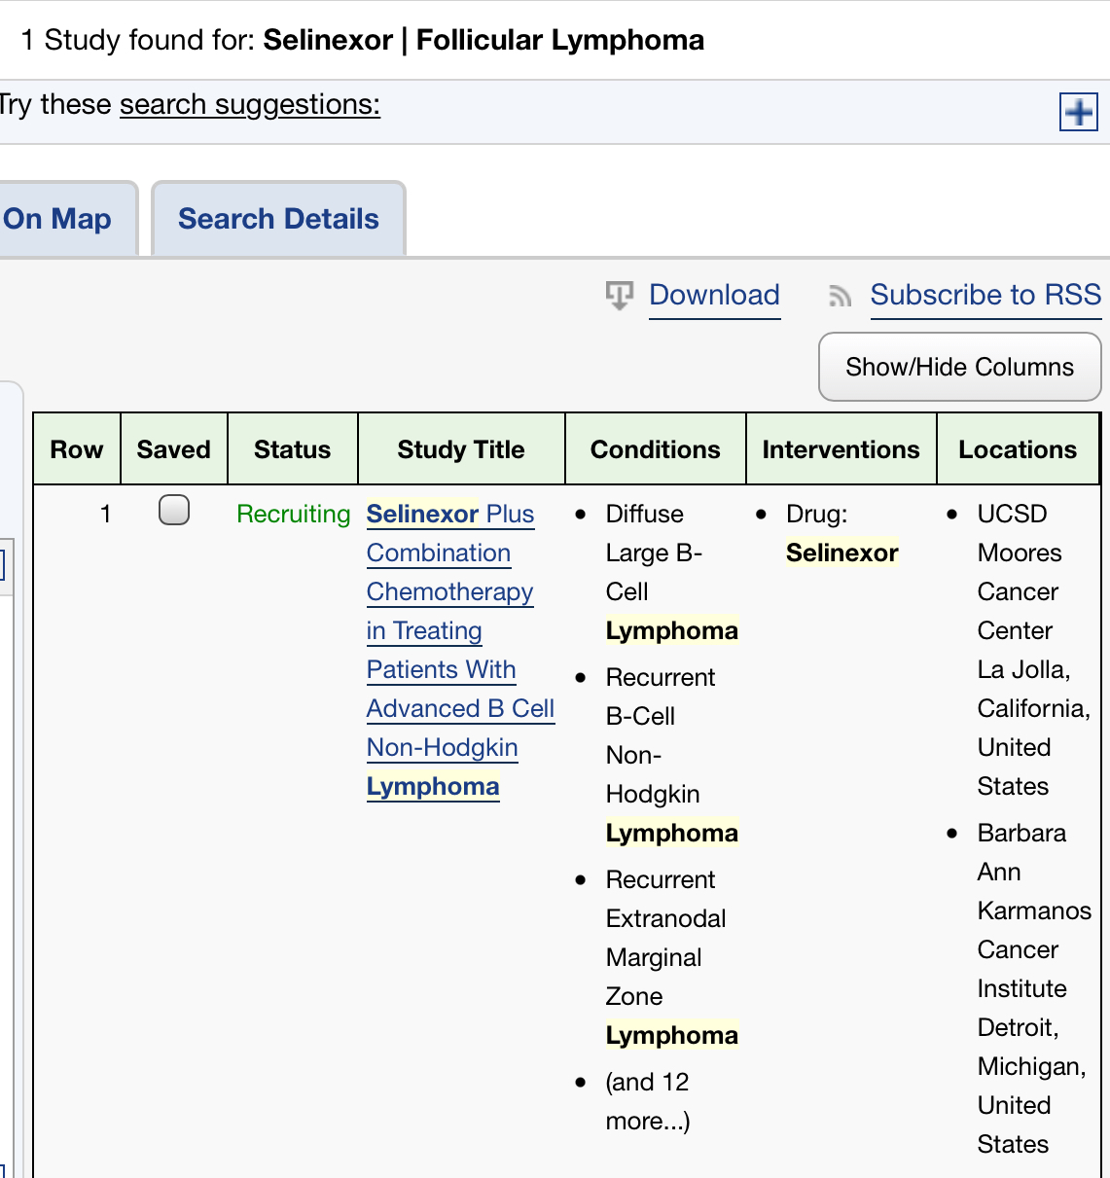Click the Row column header
The image size is (1110, 1178).
(x=77, y=449)
